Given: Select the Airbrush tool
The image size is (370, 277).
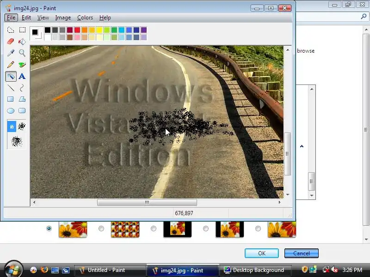Looking at the screenshot, I should tap(11, 76).
